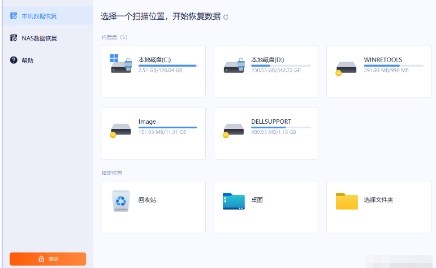Open the 本机数据恢复 sidebar tab

39,16
